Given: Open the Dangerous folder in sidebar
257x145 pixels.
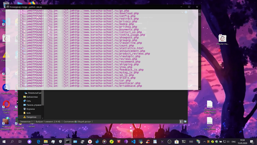Looking at the screenshot, I should pyautogui.click(x=31, y=117).
